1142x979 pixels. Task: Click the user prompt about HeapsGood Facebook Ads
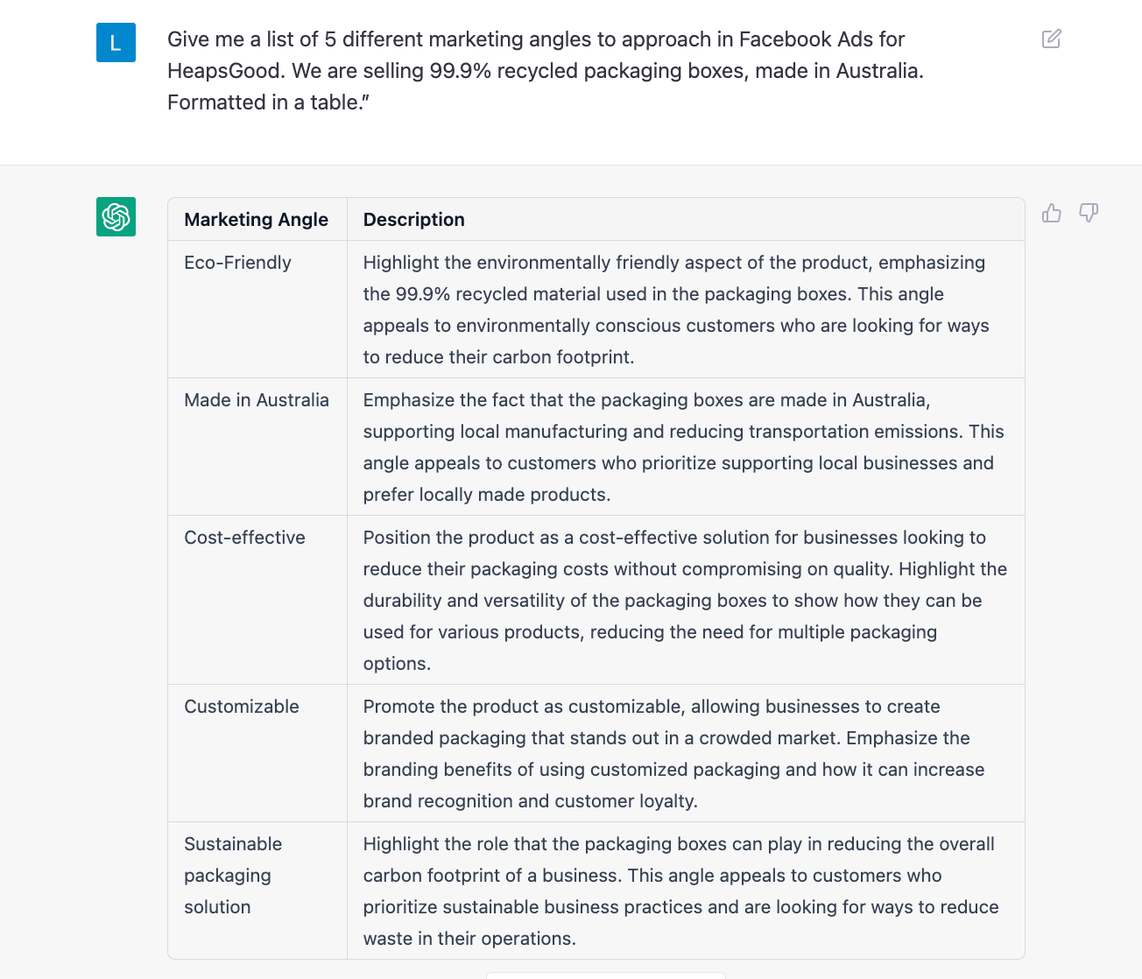coord(546,71)
